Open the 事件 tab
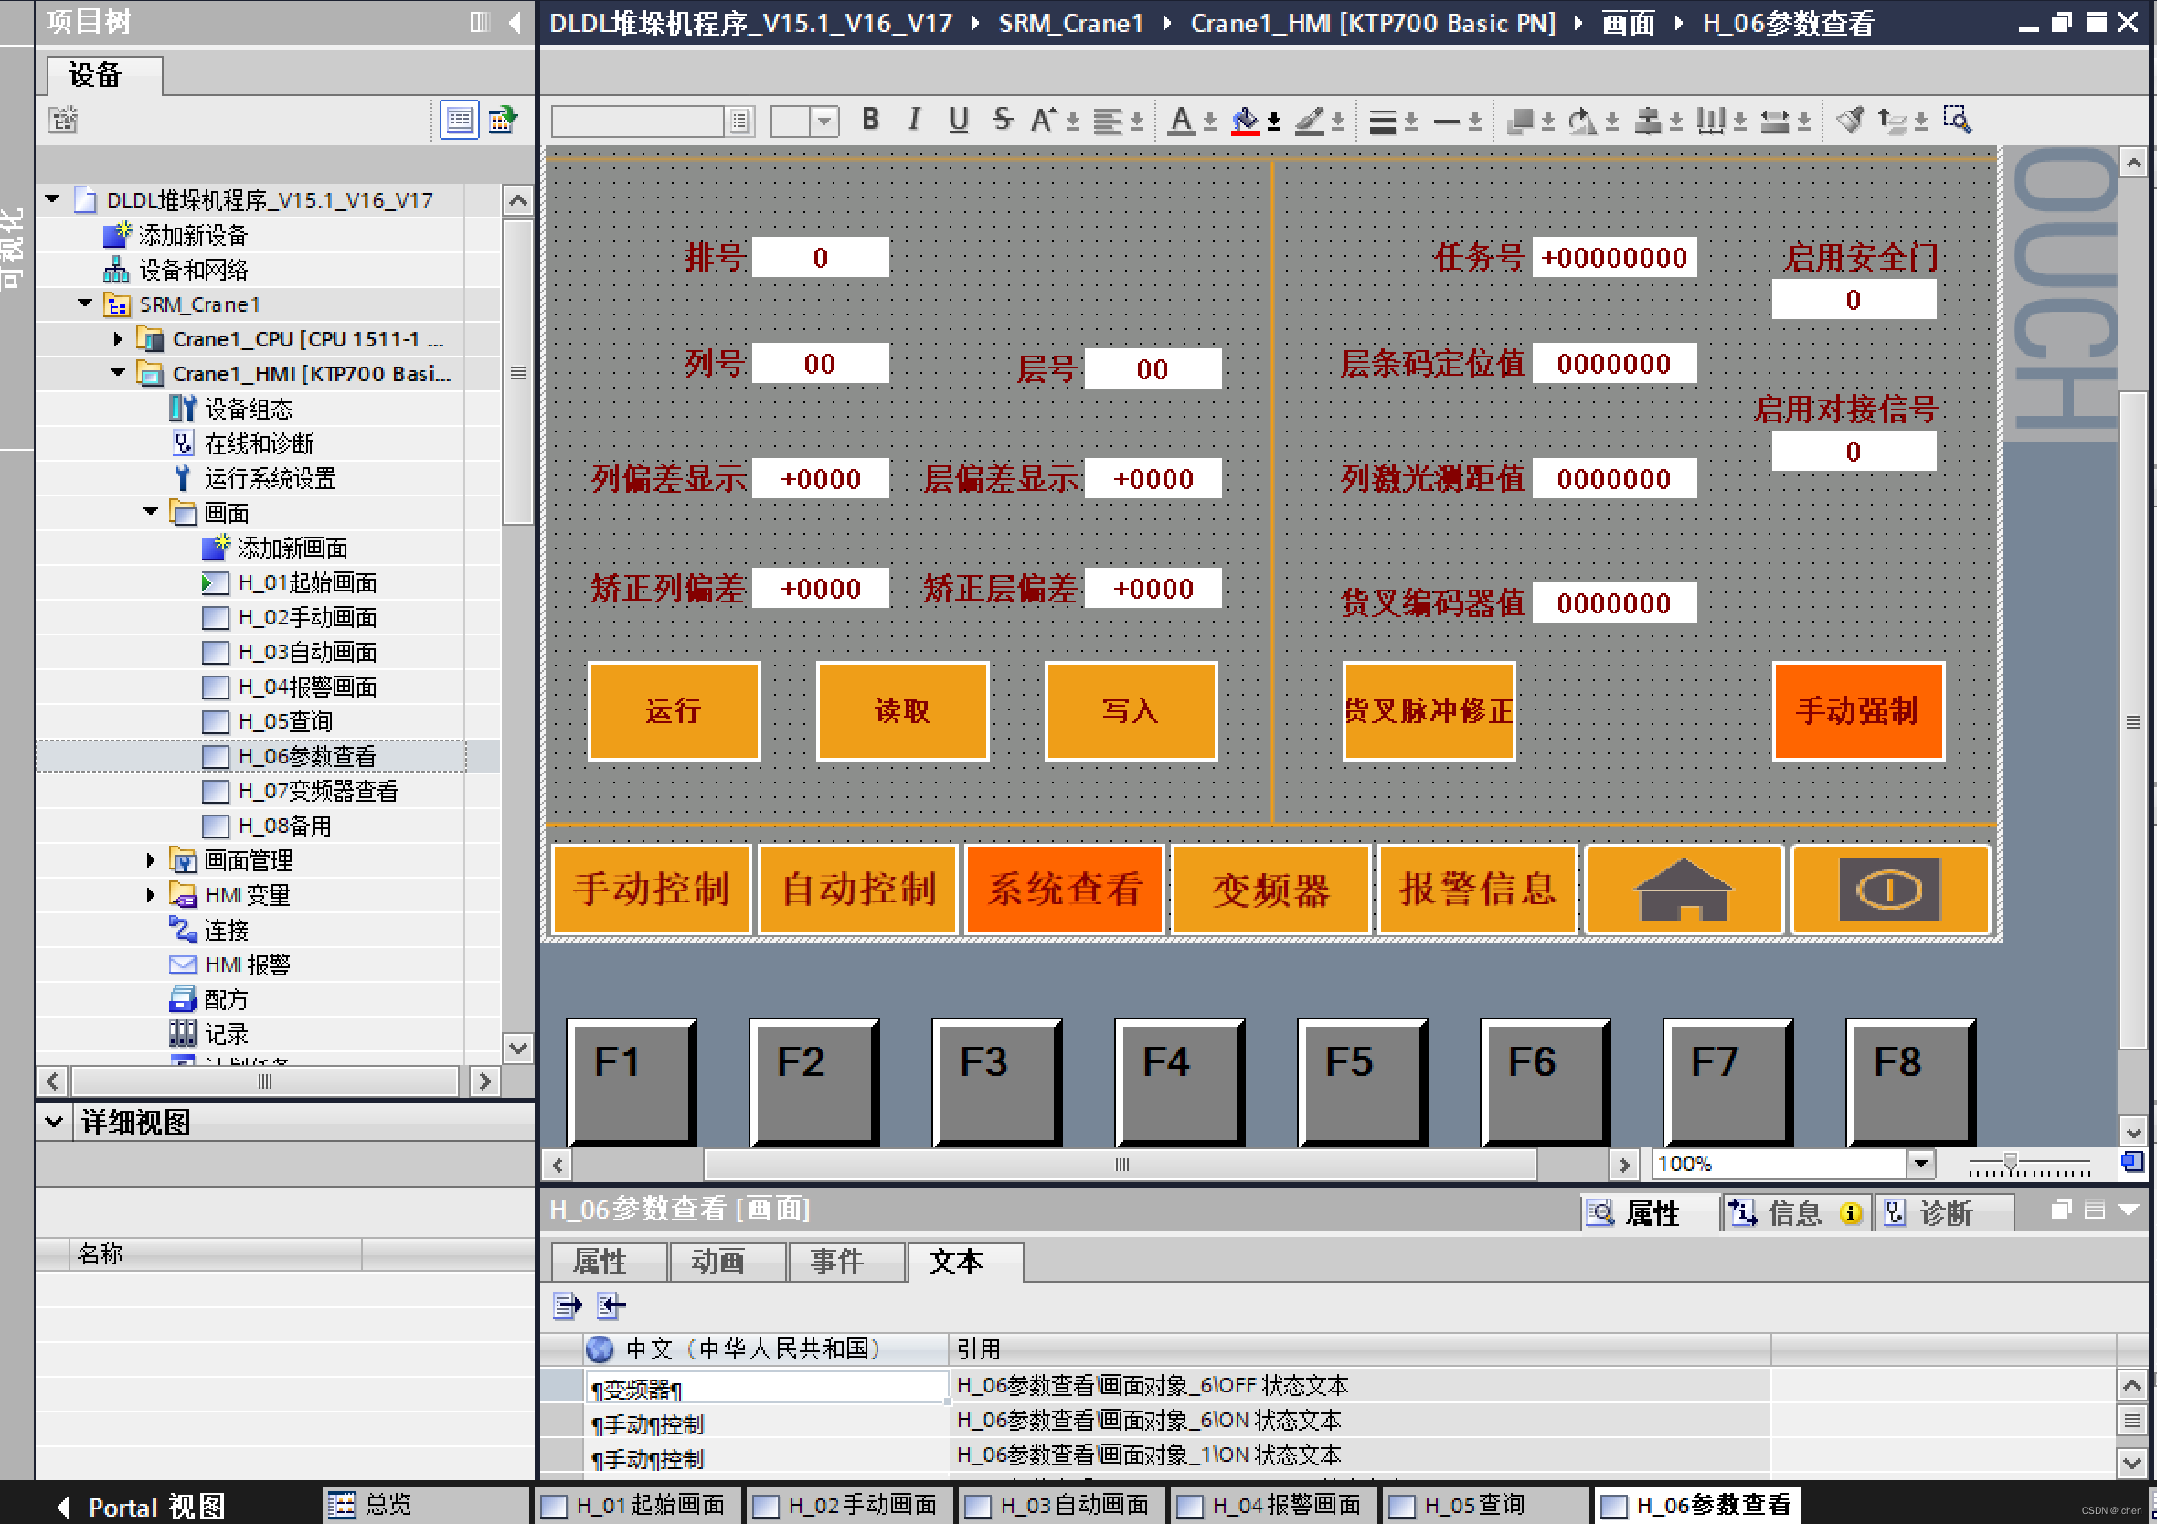 point(836,1261)
